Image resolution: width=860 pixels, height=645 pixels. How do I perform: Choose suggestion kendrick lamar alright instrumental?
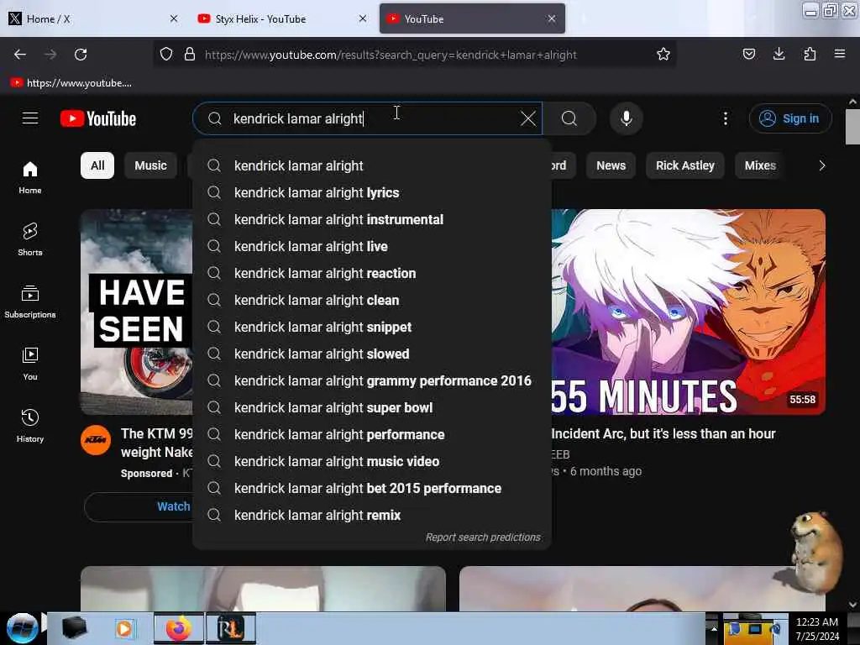372,219
